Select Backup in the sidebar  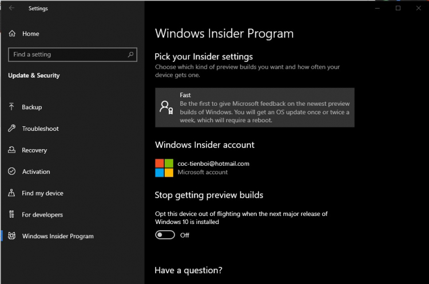pyautogui.click(x=32, y=107)
